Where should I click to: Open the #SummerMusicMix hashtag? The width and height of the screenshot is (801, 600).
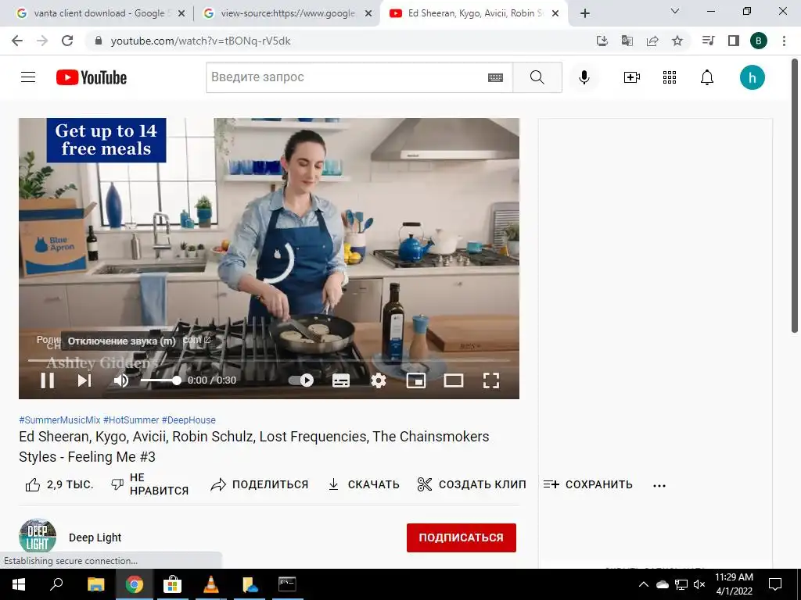coord(59,420)
